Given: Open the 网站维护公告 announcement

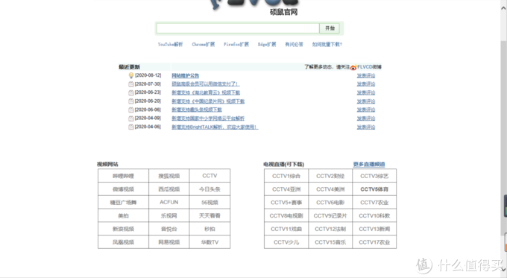Looking at the screenshot, I should 185,75.
